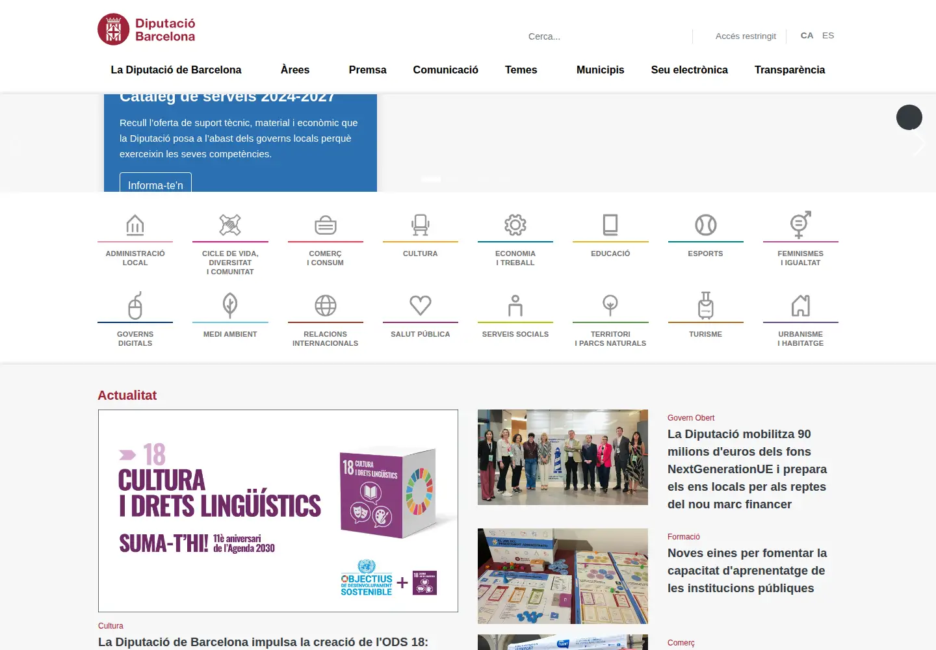Screen dimensions: 936x650
Task: Open the NextGenerationUE group photo thumbnail
Action: 563,457
